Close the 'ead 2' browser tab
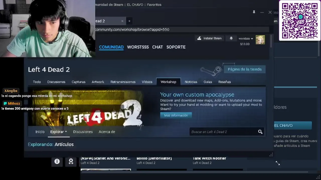 point(122,21)
